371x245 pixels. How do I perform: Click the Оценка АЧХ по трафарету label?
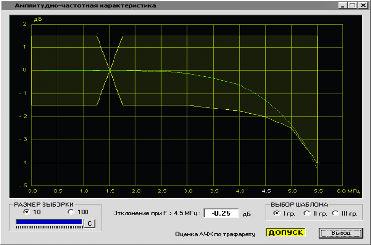click(216, 234)
